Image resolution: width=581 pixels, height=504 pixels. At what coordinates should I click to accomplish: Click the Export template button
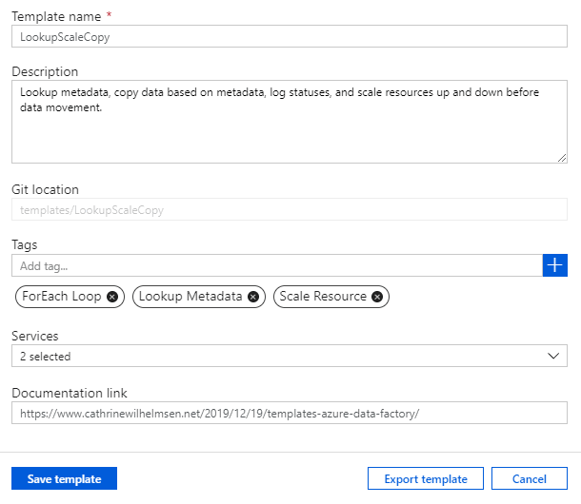click(425, 478)
